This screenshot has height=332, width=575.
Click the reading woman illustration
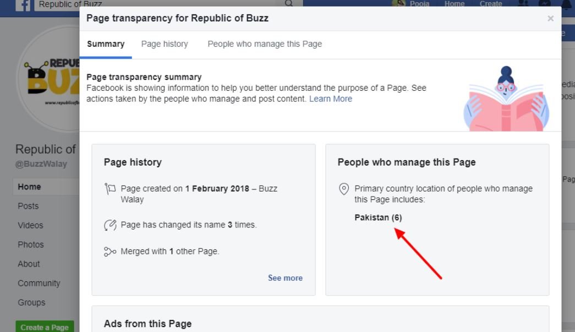coord(506,99)
